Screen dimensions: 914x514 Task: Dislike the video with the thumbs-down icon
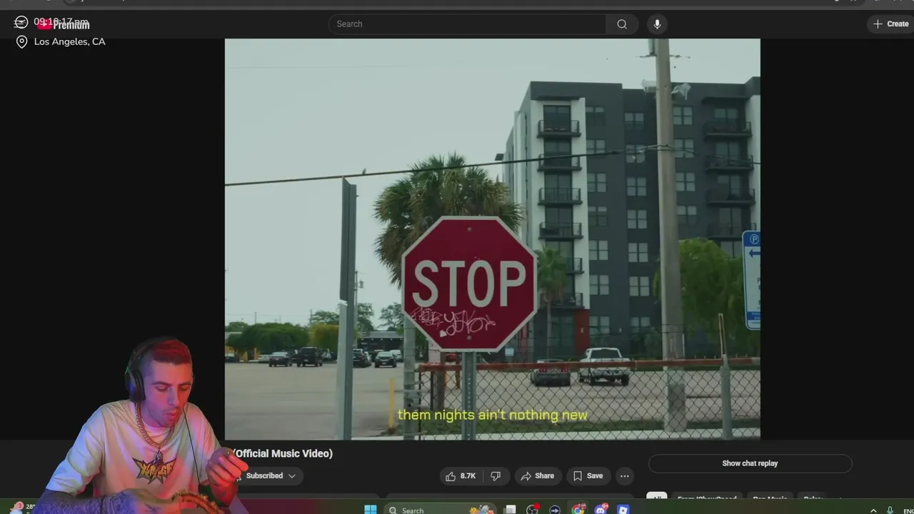pyautogui.click(x=496, y=476)
